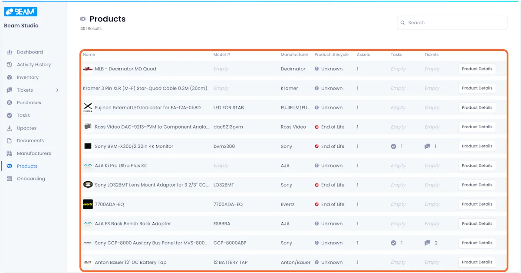This screenshot has height=273, width=521.
Task: Click the Tasks column header
Action: pos(396,55)
